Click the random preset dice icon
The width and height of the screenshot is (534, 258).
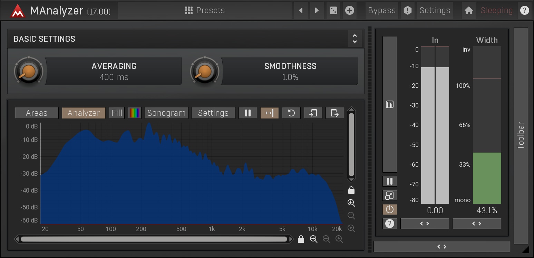333,10
